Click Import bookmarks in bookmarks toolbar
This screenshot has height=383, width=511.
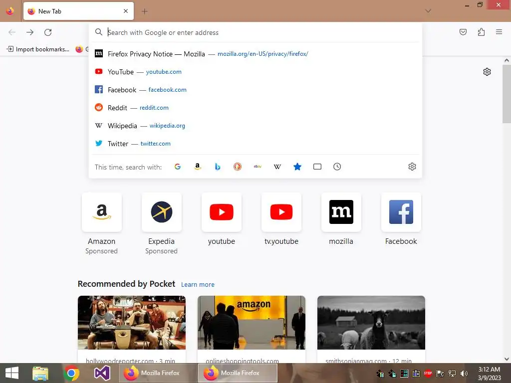point(38,49)
